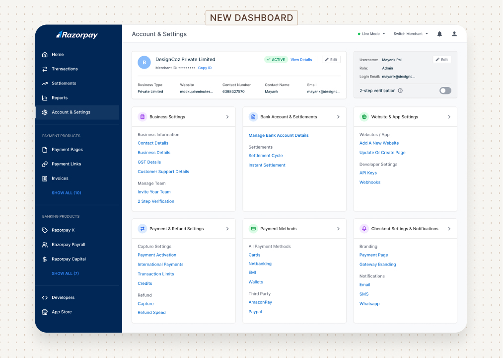
Task: Click the Settlements trend line icon
Action: (x=45, y=84)
